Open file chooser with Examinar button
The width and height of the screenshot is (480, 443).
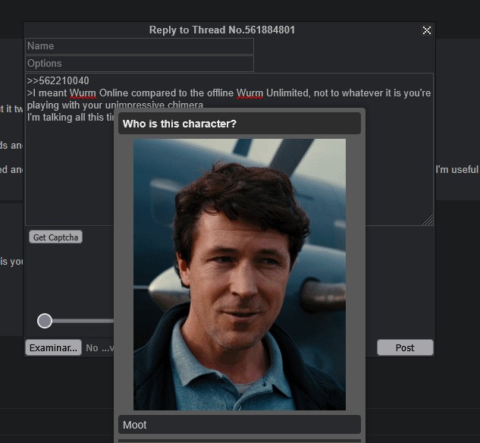tap(53, 347)
